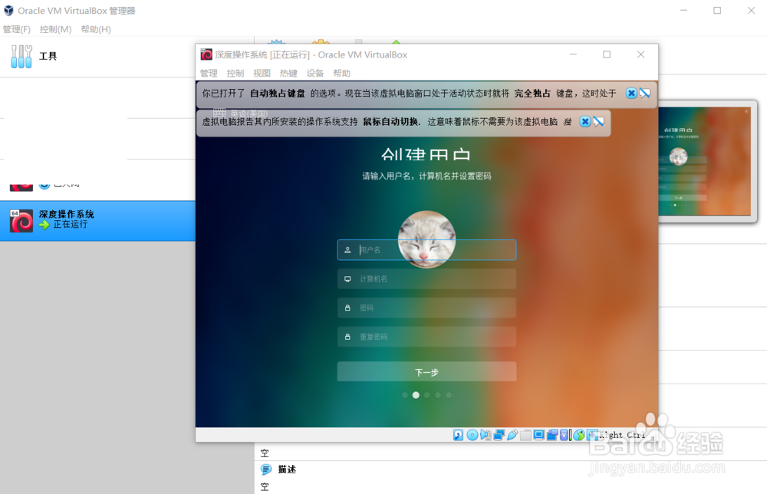Click the recording status icon

[x=552, y=435]
